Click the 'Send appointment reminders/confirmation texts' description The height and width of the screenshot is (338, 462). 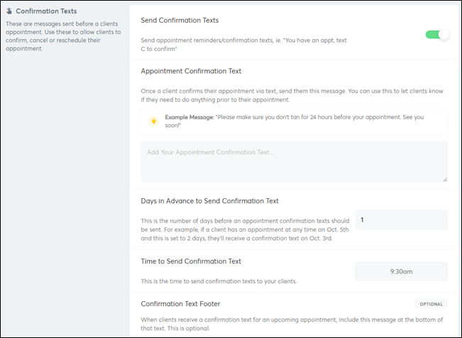[243, 45]
